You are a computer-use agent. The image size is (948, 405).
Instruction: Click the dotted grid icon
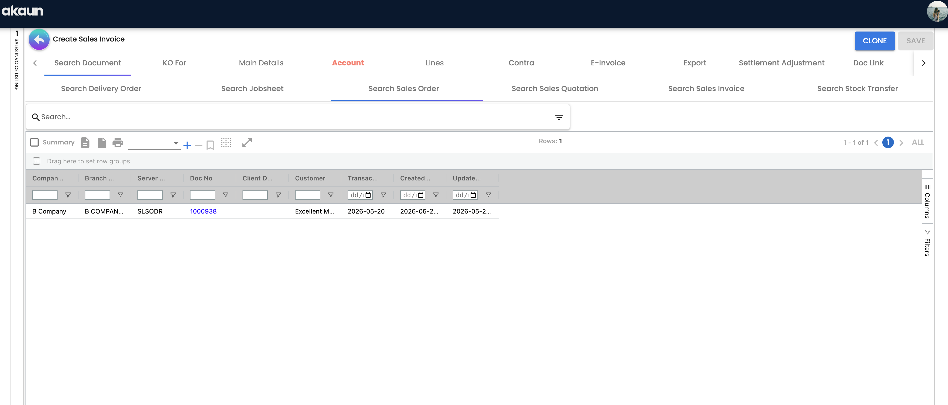coord(226,143)
